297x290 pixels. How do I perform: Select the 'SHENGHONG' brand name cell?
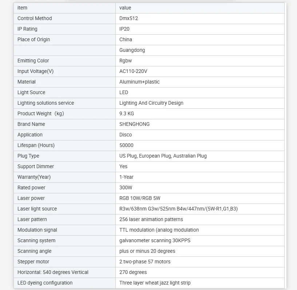click(134, 124)
